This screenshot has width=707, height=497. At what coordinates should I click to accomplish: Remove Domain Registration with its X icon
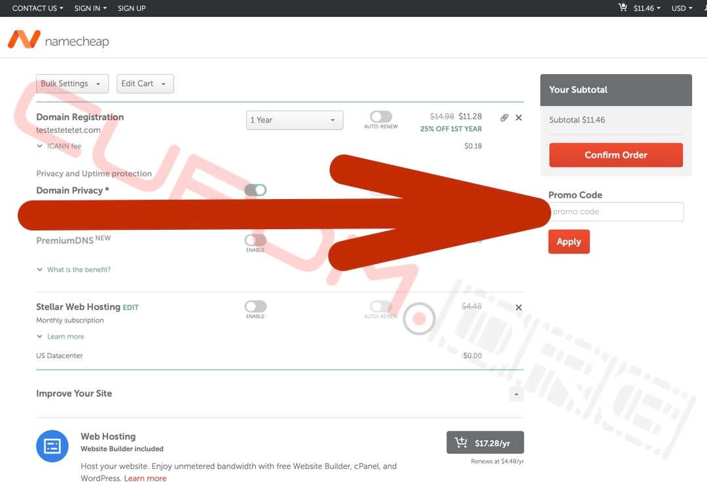(x=518, y=118)
